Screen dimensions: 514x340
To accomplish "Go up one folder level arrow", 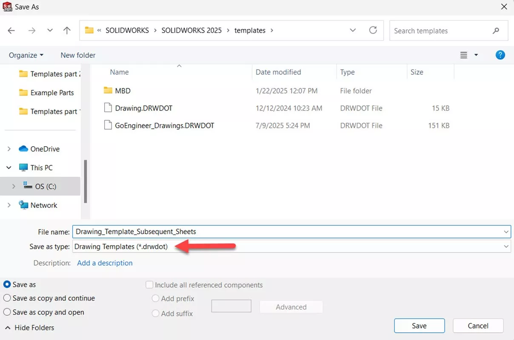I will coord(67,31).
